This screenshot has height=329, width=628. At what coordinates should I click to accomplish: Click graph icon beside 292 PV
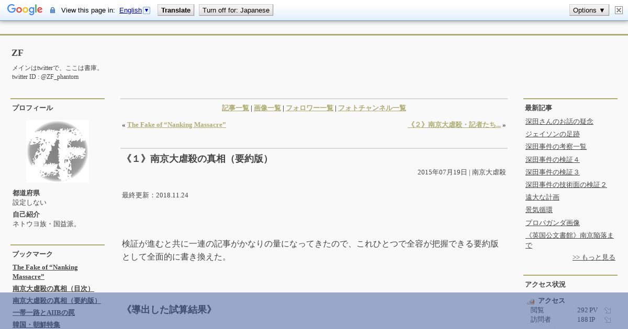coord(608,311)
